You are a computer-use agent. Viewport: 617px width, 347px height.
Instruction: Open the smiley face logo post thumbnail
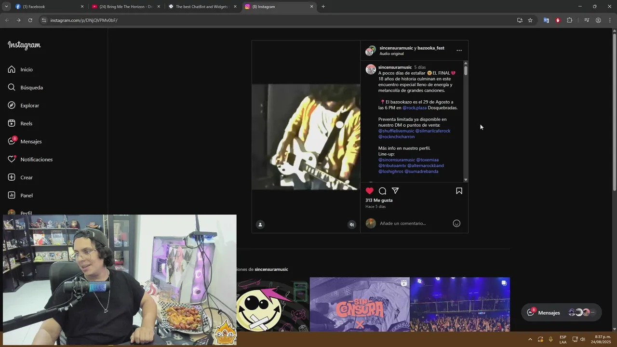click(272, 304)
